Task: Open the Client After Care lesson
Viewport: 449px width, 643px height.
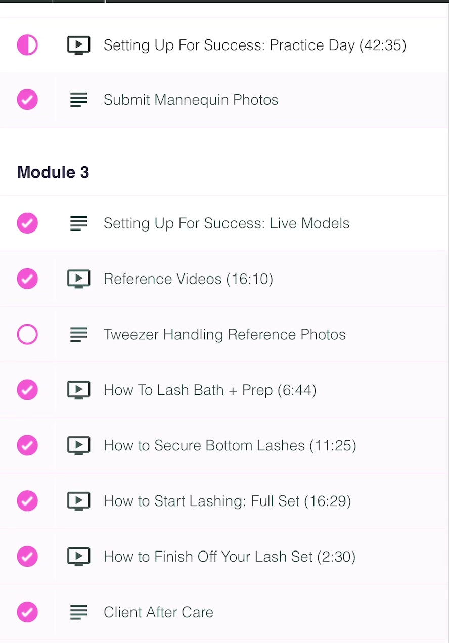Action: pyautogui.click(x=158, y=613)
